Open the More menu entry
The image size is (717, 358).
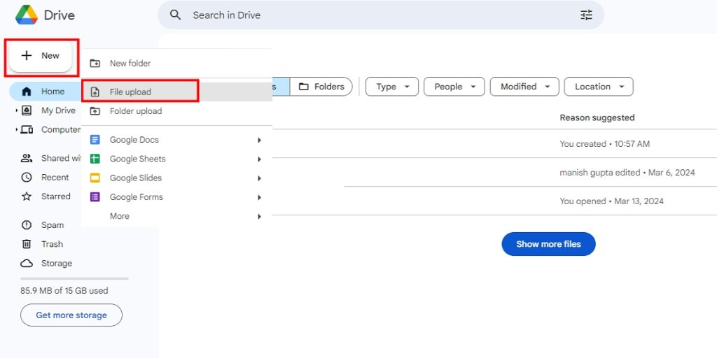(x=176, y=216)
